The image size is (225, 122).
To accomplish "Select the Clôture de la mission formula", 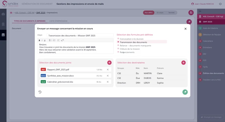I will [130, 49].
